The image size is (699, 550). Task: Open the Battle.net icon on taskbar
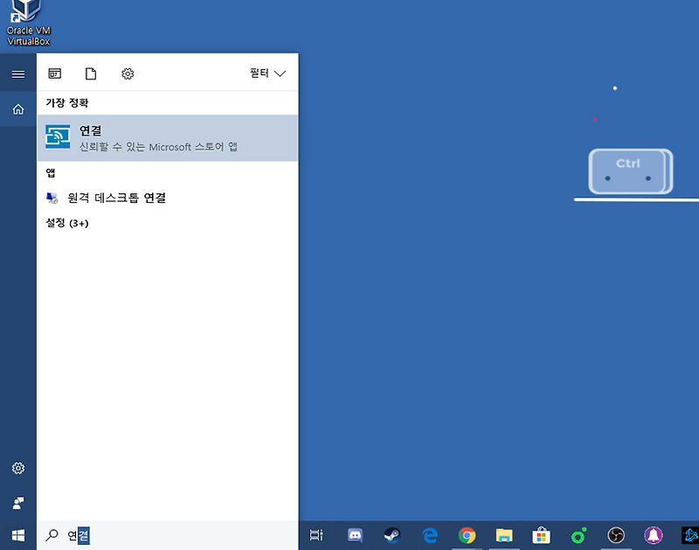tap(690, 535)
